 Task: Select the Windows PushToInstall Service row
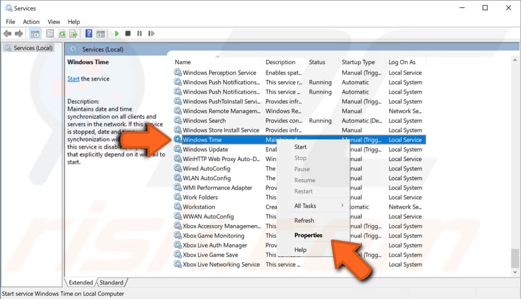pos(299,102)
